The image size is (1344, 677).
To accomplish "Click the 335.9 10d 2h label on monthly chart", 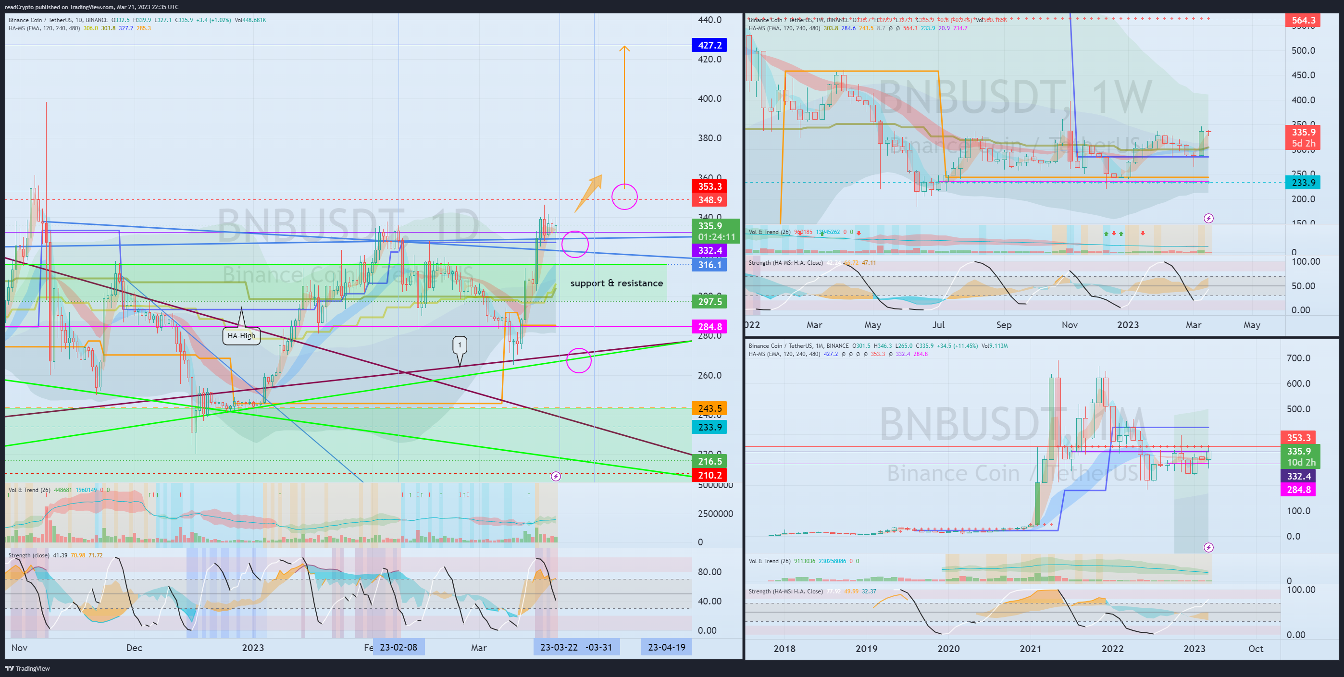I will [x=1301, y=456].
